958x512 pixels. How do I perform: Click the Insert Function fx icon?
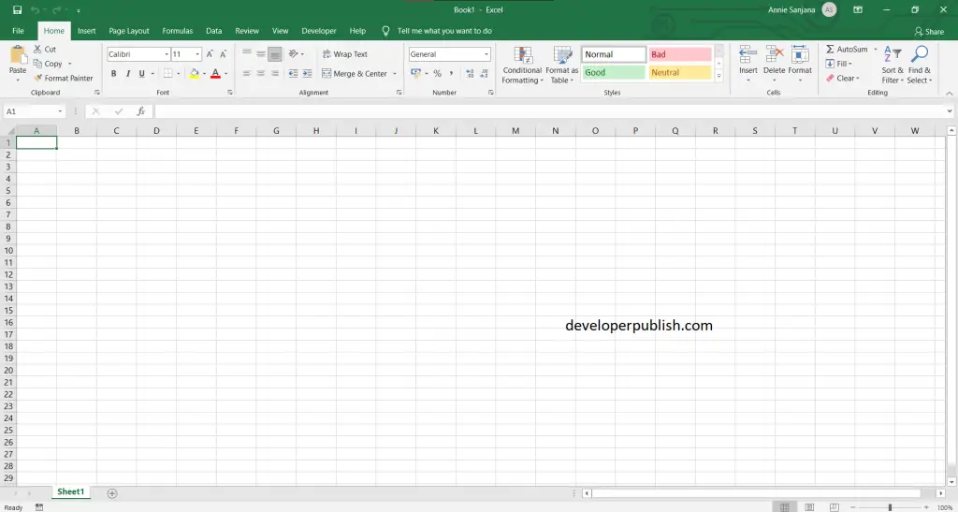click(140, 111)
